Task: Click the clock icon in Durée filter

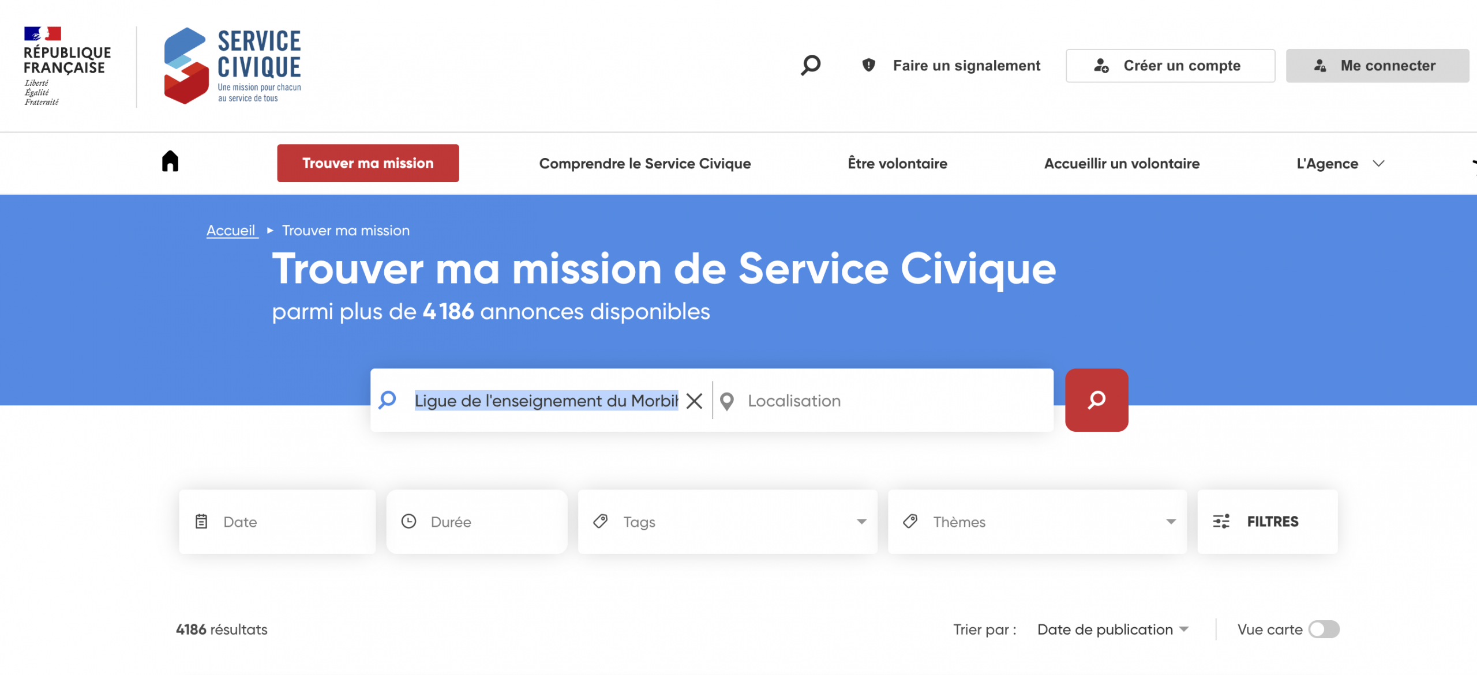Action: [x=408, y=522]
